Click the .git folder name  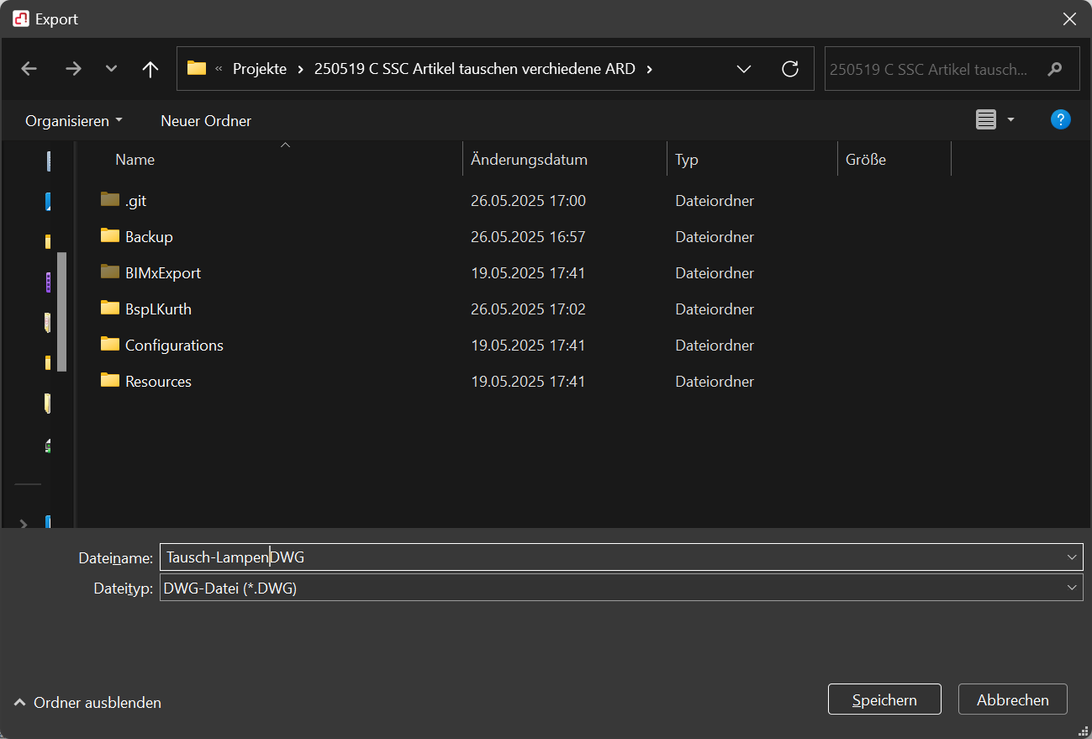click(x=136, y=201)
